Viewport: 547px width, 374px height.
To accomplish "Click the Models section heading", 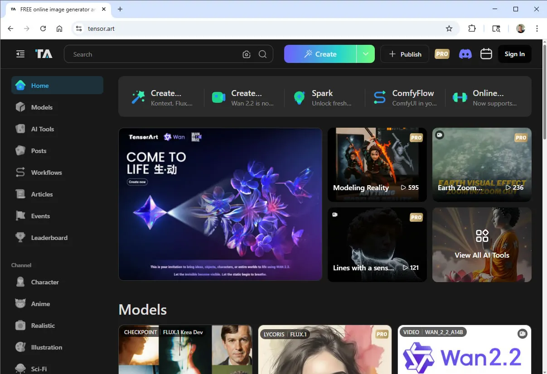I will tap(143, 310).
